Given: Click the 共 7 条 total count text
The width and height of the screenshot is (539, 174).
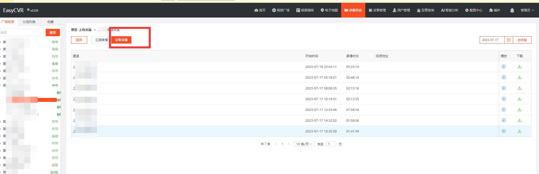Looking at the screenshot, I should (x=265, y=144).
